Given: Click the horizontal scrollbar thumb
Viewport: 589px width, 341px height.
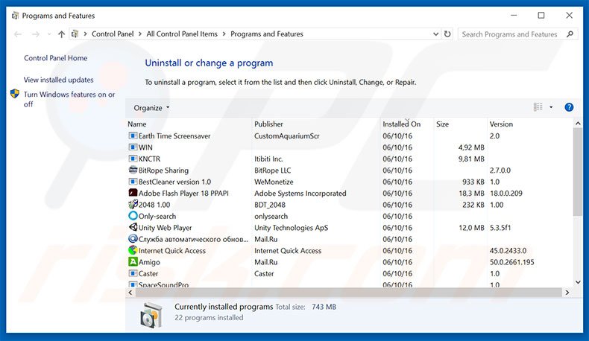Looking at the screenshot, I should tap(348, 292).
